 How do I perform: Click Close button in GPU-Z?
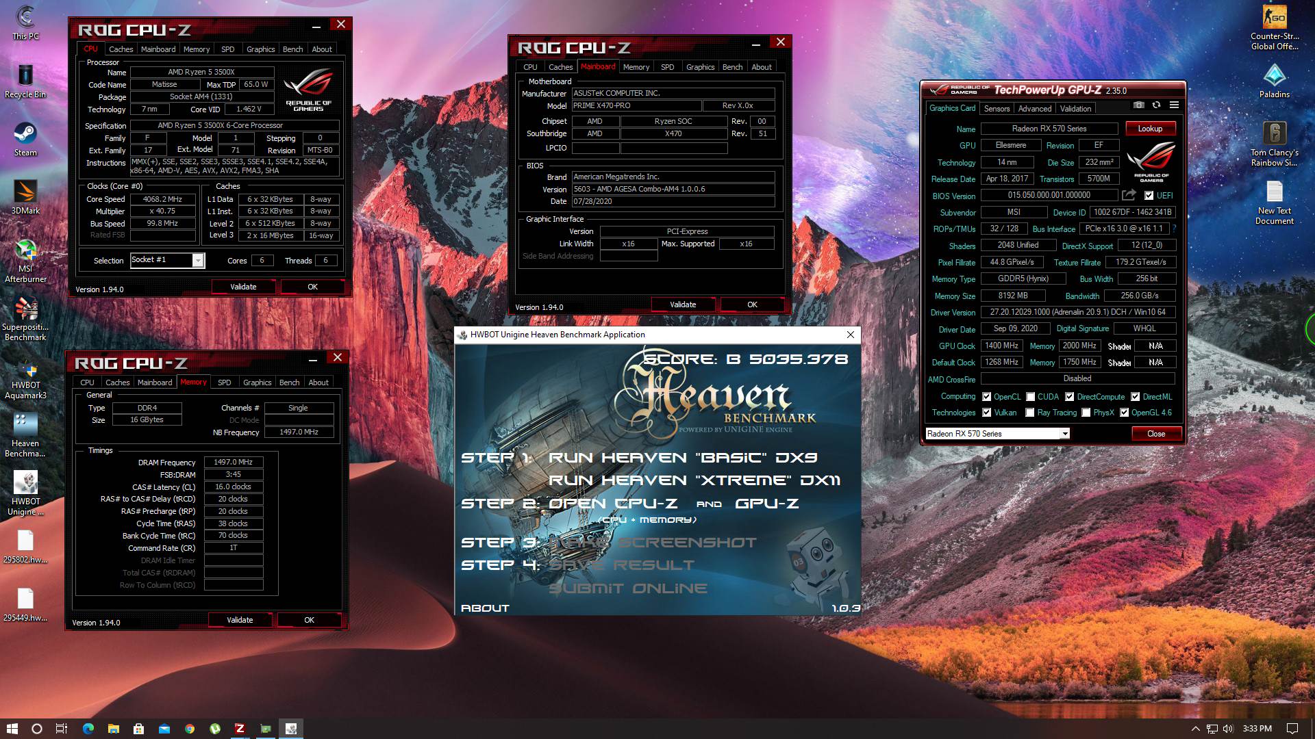pyautogui.click(x=1156, y=434)
